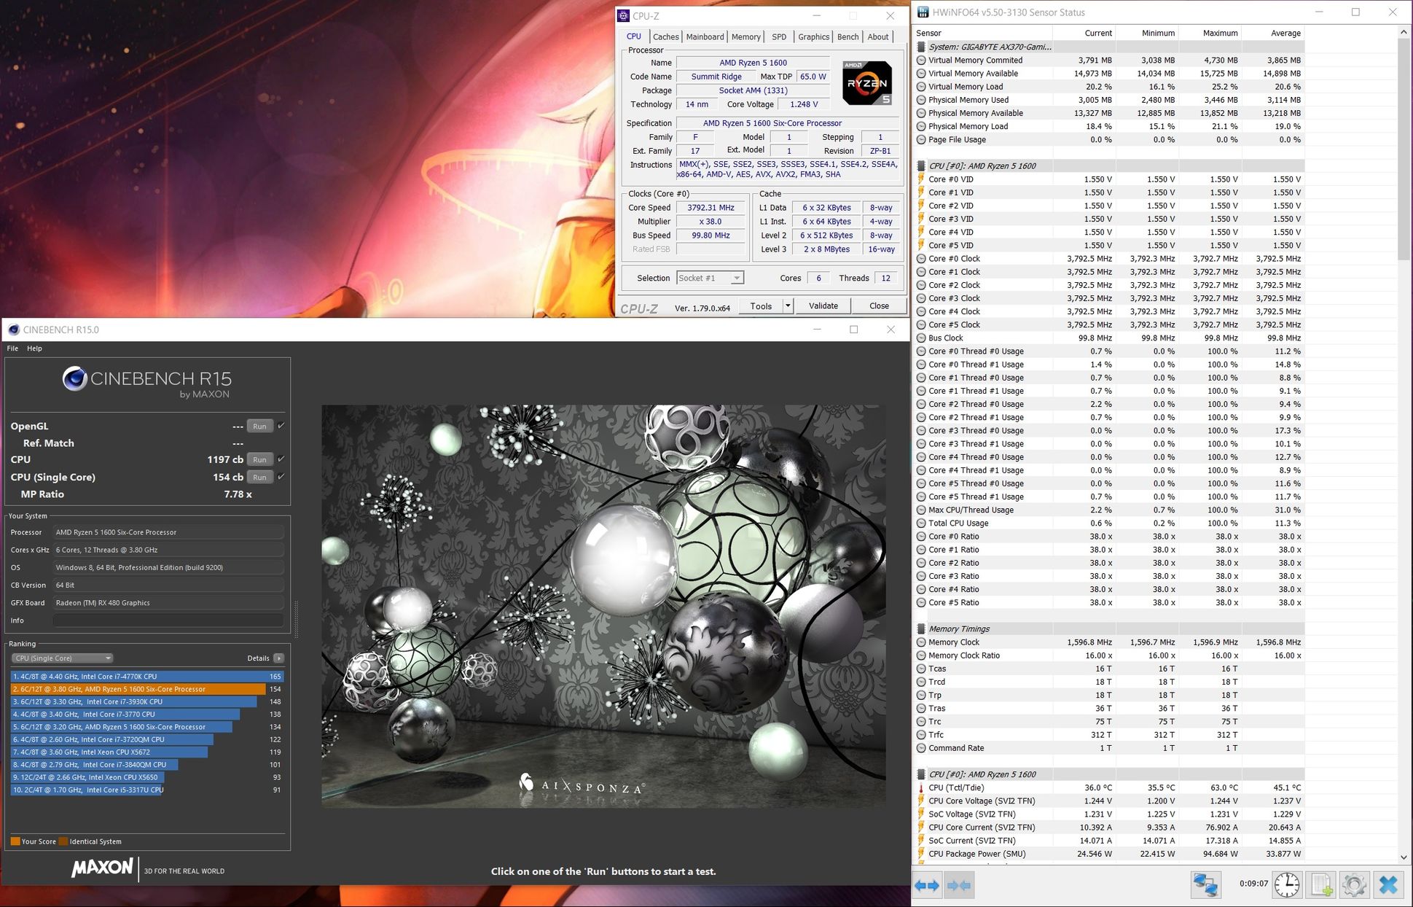Switch to Mainboard tab in CPU-Z

tap(705, 36)
